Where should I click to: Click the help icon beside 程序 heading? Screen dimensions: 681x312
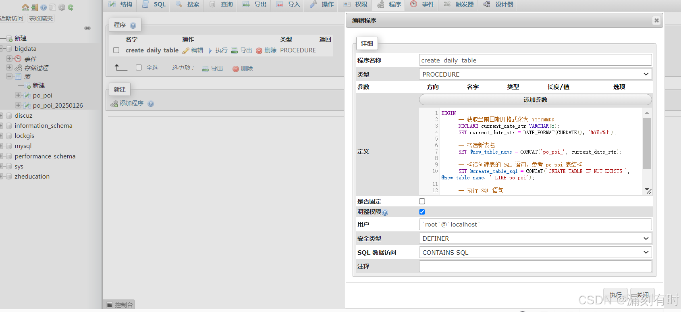[x=133, y=25]
